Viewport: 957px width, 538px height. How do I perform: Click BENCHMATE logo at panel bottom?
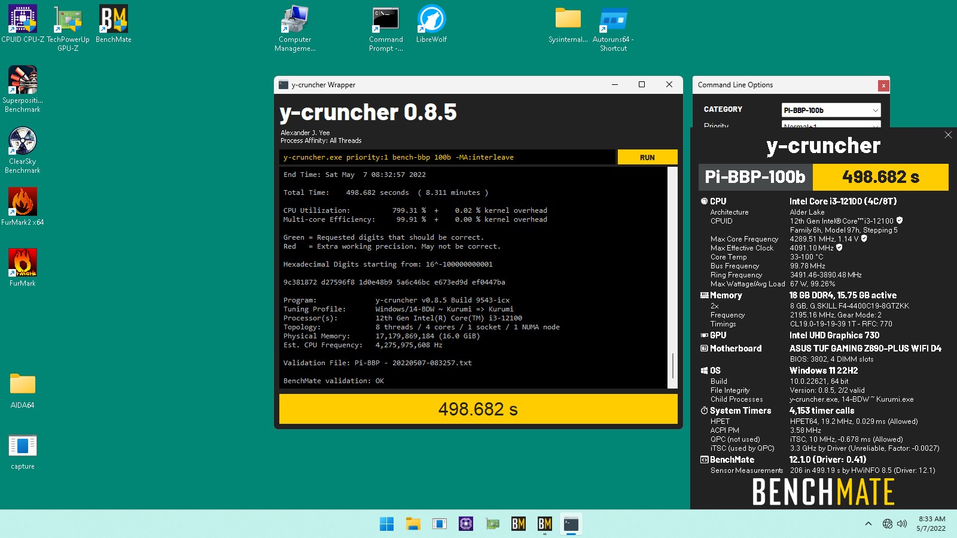point(823,492)
